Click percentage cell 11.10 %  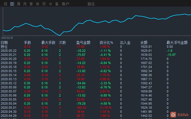106,108
